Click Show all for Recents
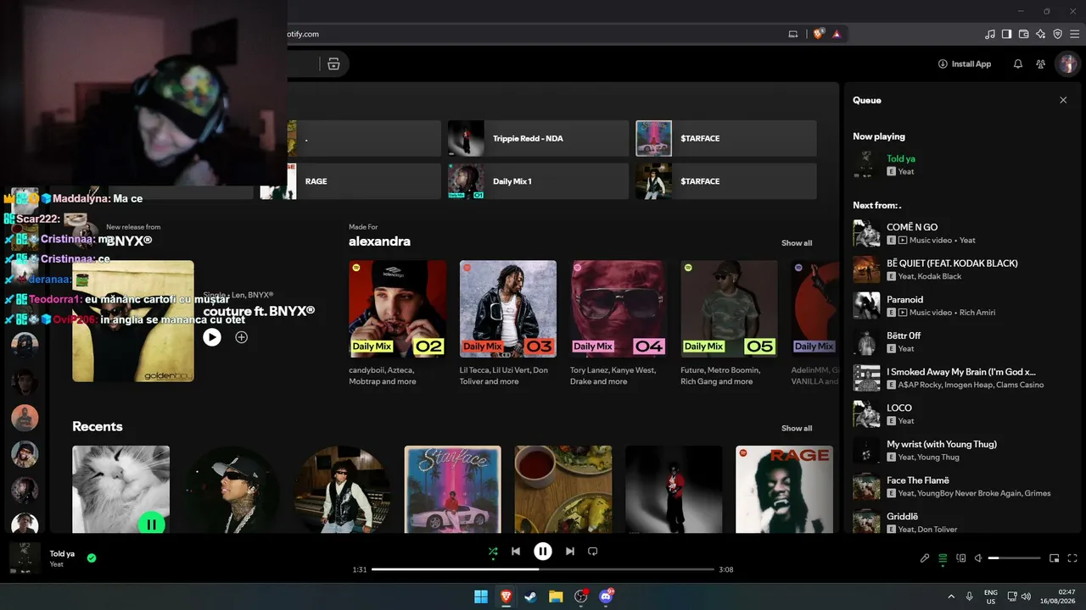The width and height of the screenshot is (1086, 610). click(x=797, y=429)
